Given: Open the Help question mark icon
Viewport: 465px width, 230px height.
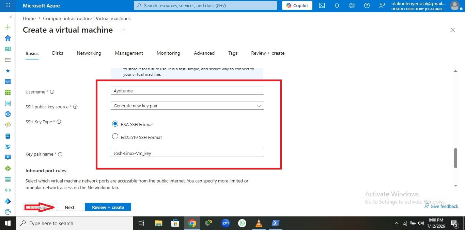Looking at the screenshot, I should click(367, 5).
